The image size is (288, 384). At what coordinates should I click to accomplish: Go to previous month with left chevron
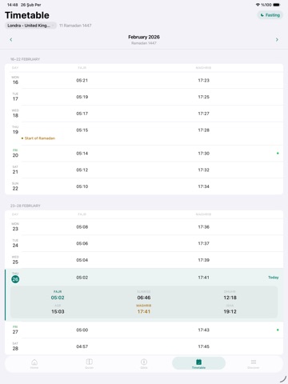11,40
